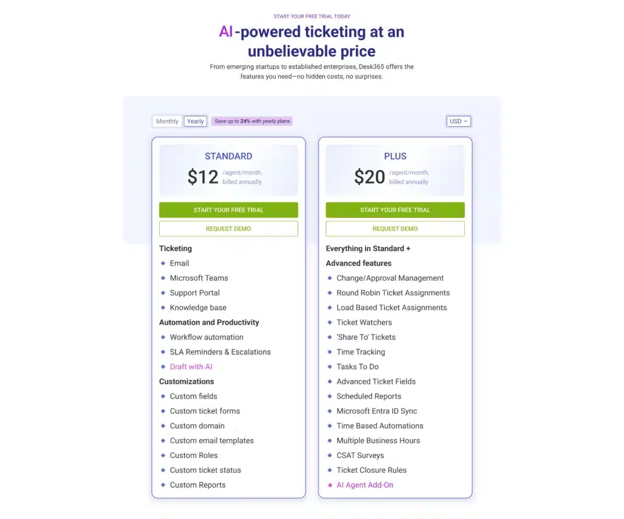This screenshot has height=519, width=624.
Task: Request demo for Standard plan
Action: [229, 229]
